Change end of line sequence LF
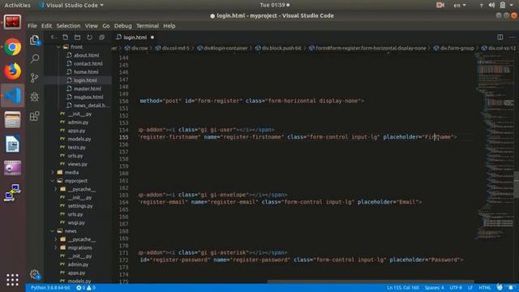This screenshot has height=292, width=519. click(470, 288)
